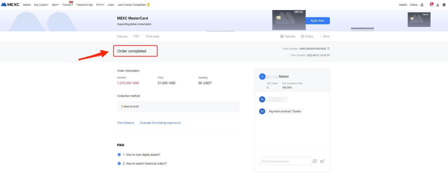
Task: Open the download app icon
Action: click(438, 5)
